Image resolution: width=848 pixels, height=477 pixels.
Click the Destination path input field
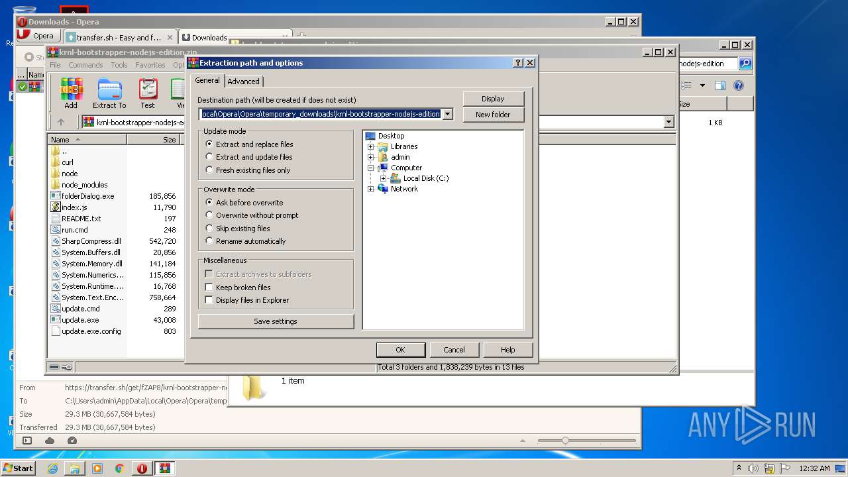click(321, 114)
